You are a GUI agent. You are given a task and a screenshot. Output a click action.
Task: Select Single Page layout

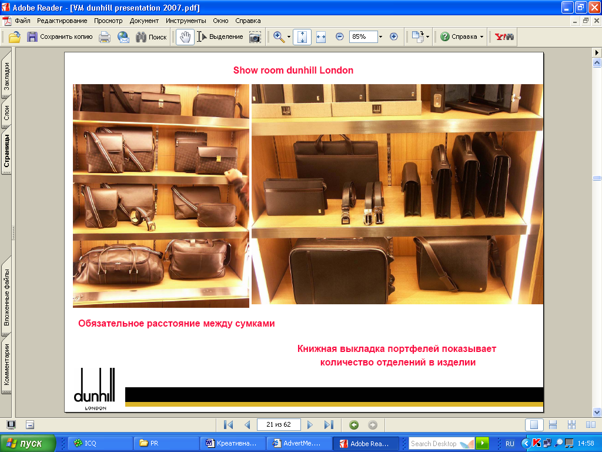[x=534, y=425]
